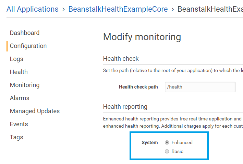
Task: Click the second breadcrumb chevron separator
Action: (x=173, y=9)
